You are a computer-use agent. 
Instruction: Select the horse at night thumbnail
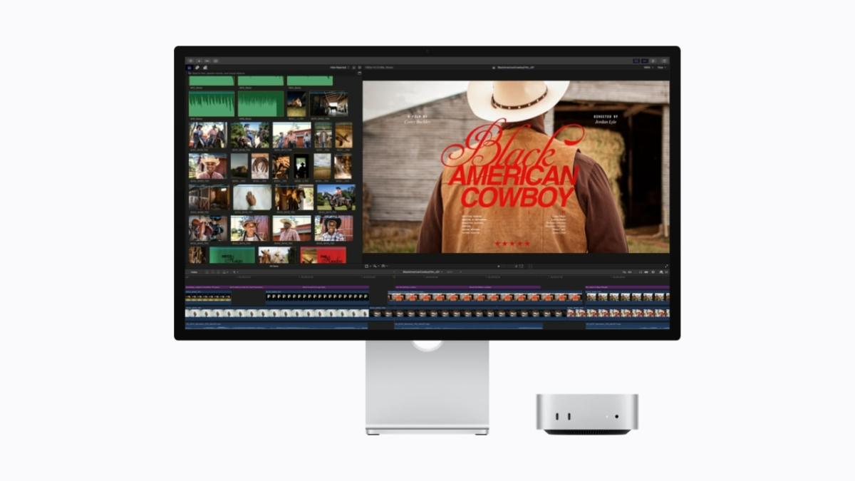[296, 104]
